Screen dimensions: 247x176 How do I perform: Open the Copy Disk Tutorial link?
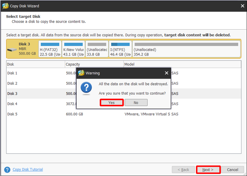[x=28, y=170]
